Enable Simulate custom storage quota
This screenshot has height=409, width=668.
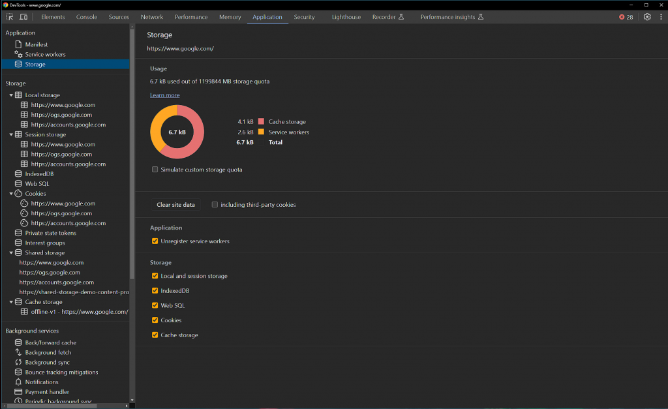[x=155, y=170]
